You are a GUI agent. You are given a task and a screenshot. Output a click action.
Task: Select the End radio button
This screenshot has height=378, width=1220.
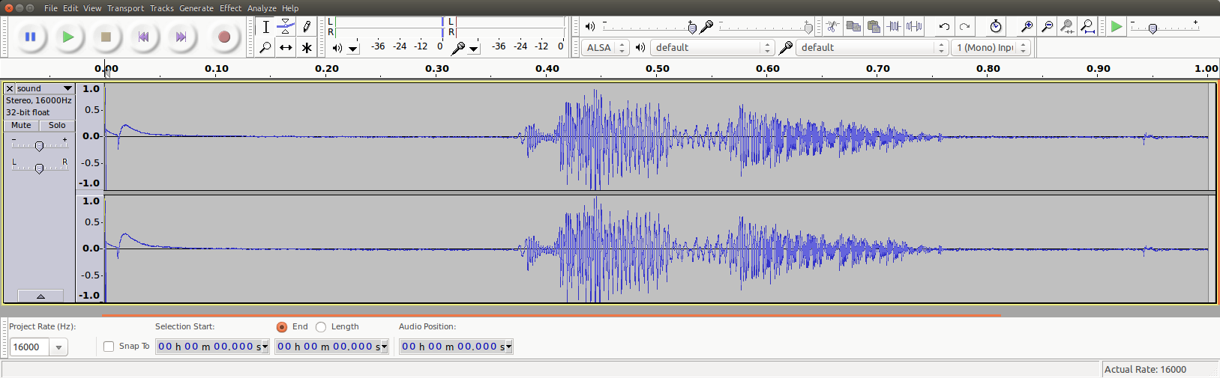point(282,327)
